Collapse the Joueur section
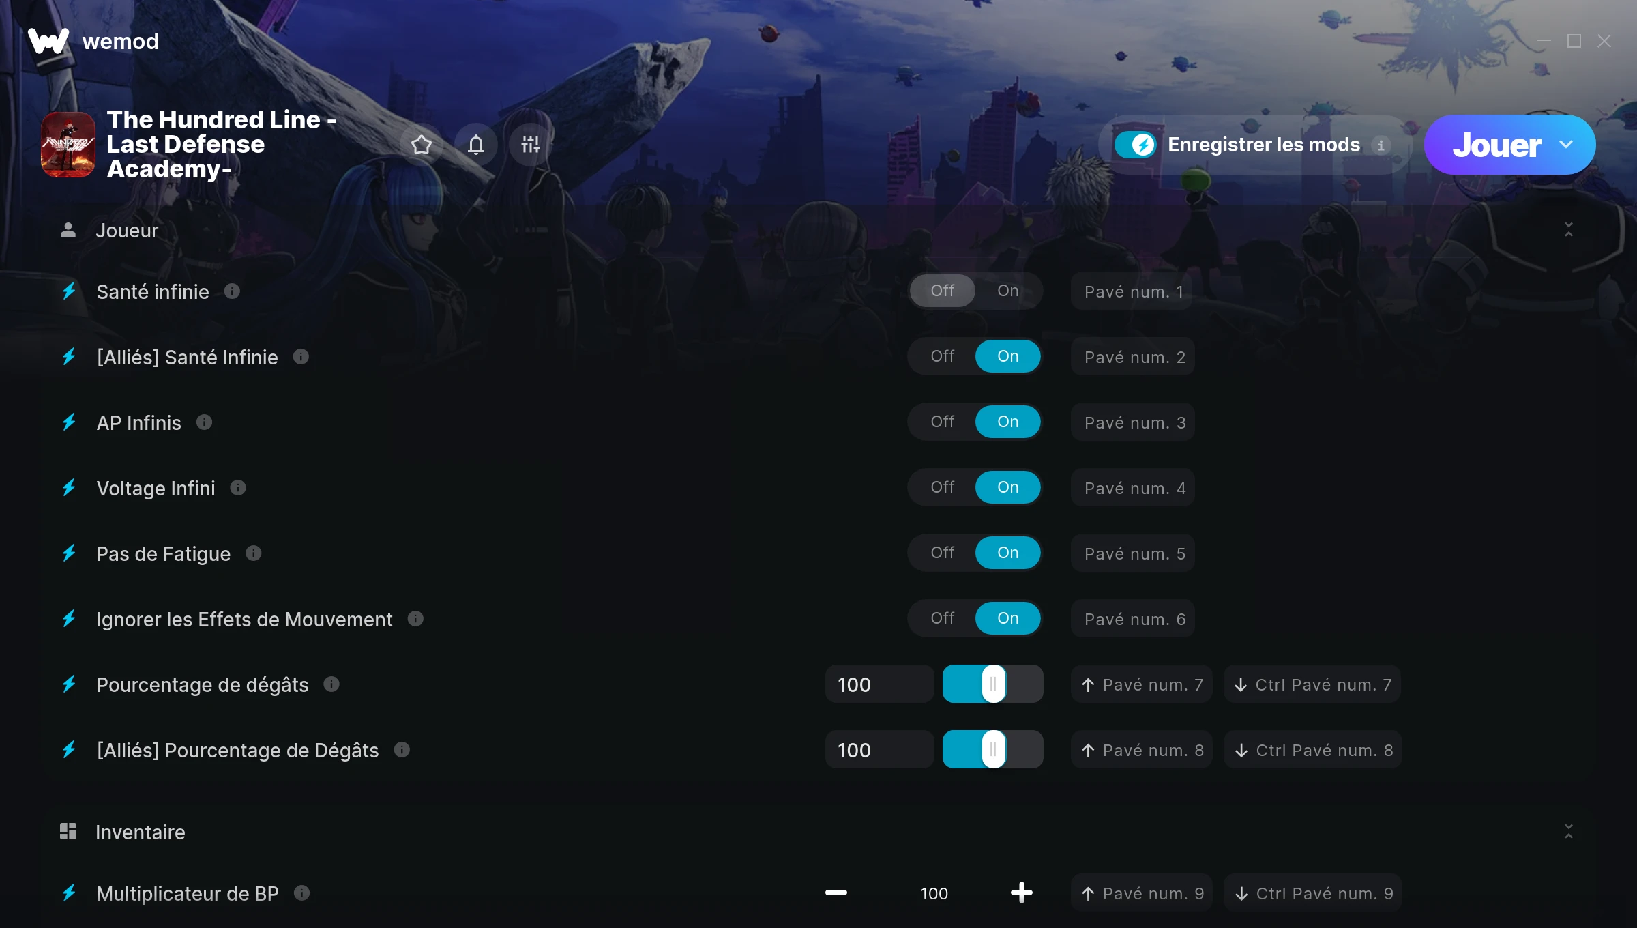 [x=1568, y=230]
